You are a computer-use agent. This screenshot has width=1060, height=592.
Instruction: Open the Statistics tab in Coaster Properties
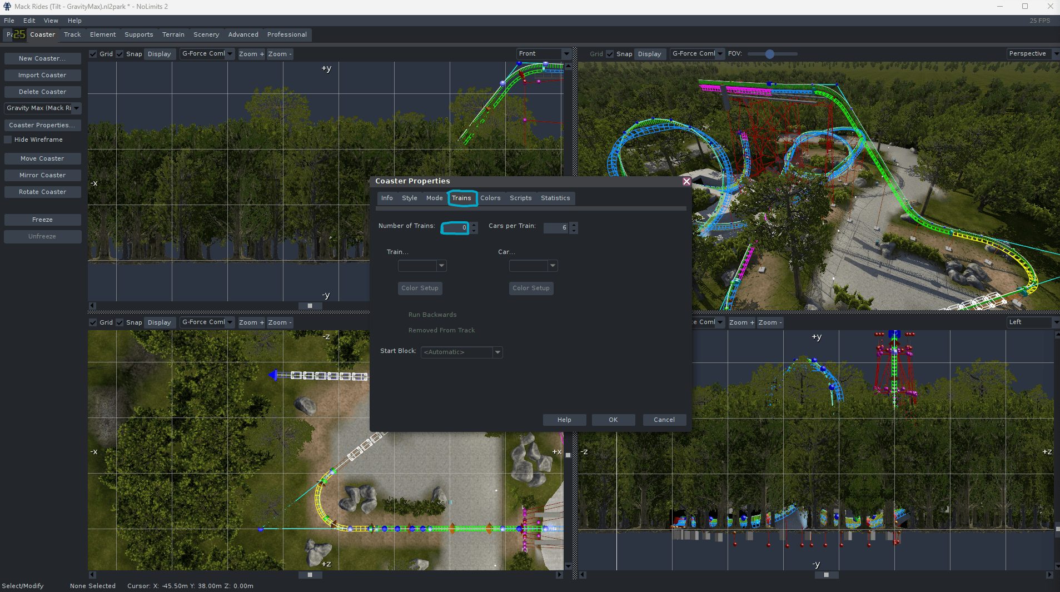pyautogui.click(x=555, y=198)
